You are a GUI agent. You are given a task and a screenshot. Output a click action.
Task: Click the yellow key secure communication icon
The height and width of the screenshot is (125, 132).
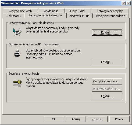(17, 83)
